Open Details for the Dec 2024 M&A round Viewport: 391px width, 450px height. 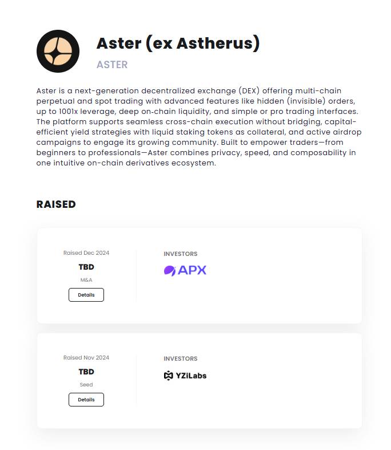86,295
